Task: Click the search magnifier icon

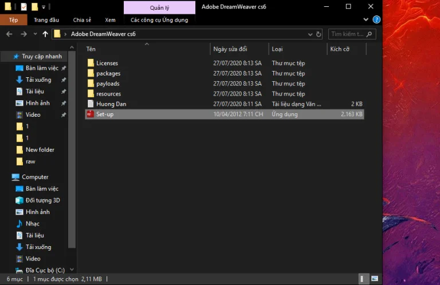Action: click(x=370, y=34)
